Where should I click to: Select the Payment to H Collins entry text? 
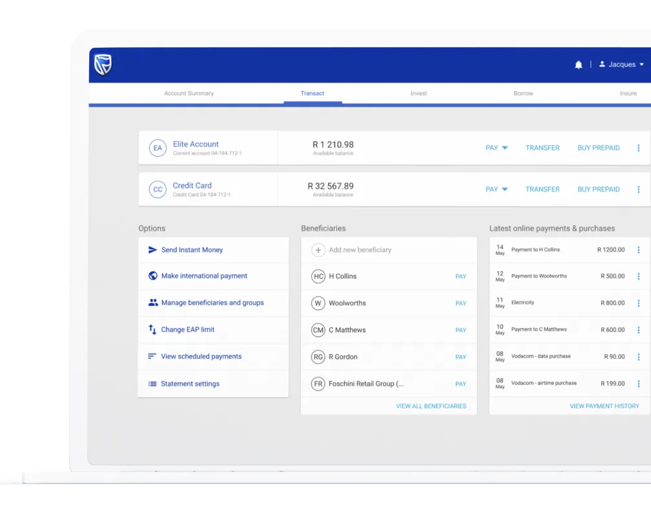pos(535,249)
